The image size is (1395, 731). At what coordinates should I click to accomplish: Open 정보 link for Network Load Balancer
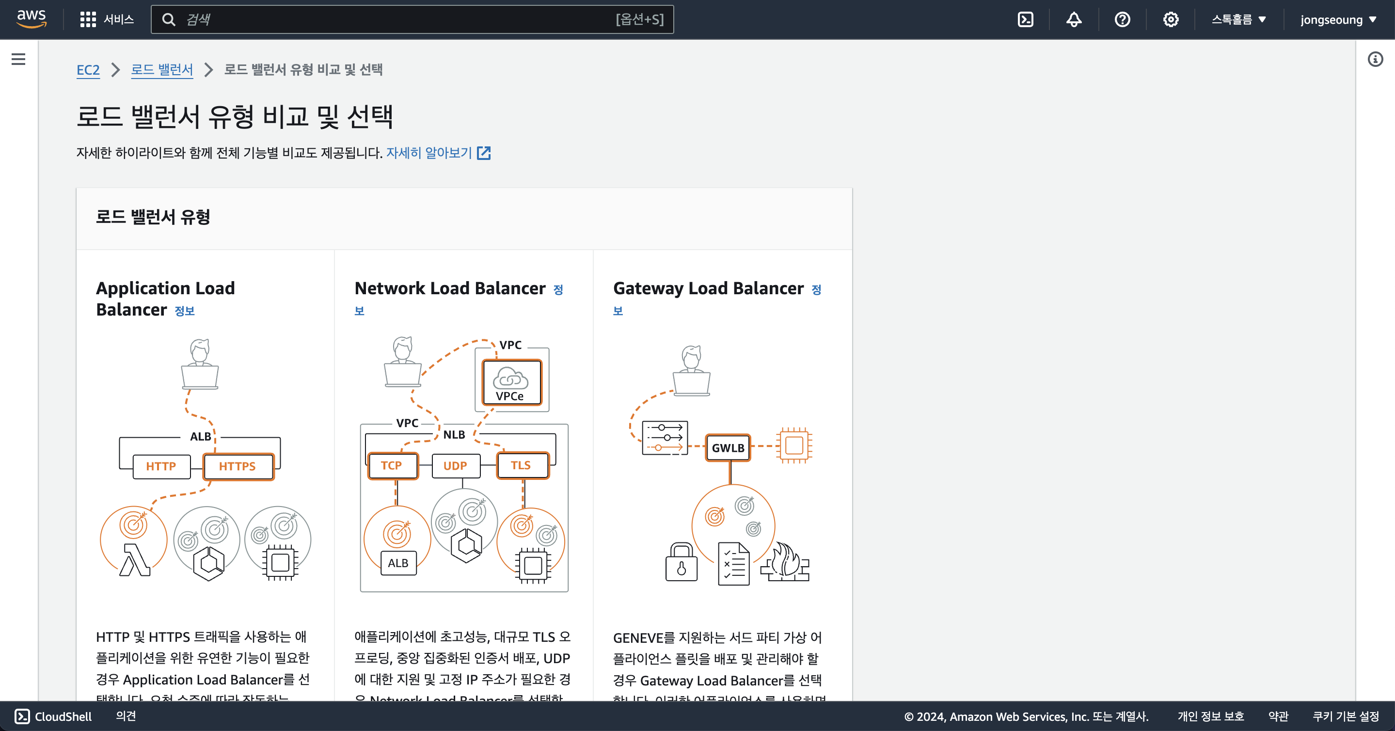pyautogui.click(x=558, y=290)
